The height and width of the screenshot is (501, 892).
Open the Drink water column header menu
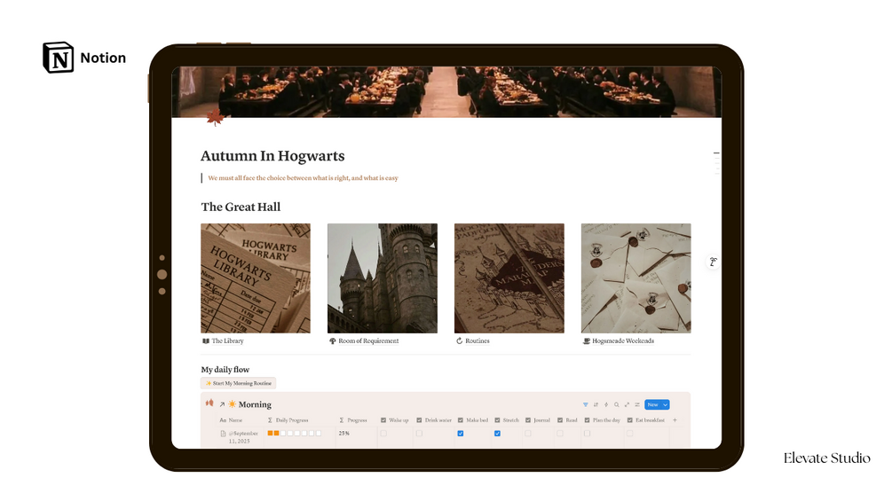click(434, 420)
